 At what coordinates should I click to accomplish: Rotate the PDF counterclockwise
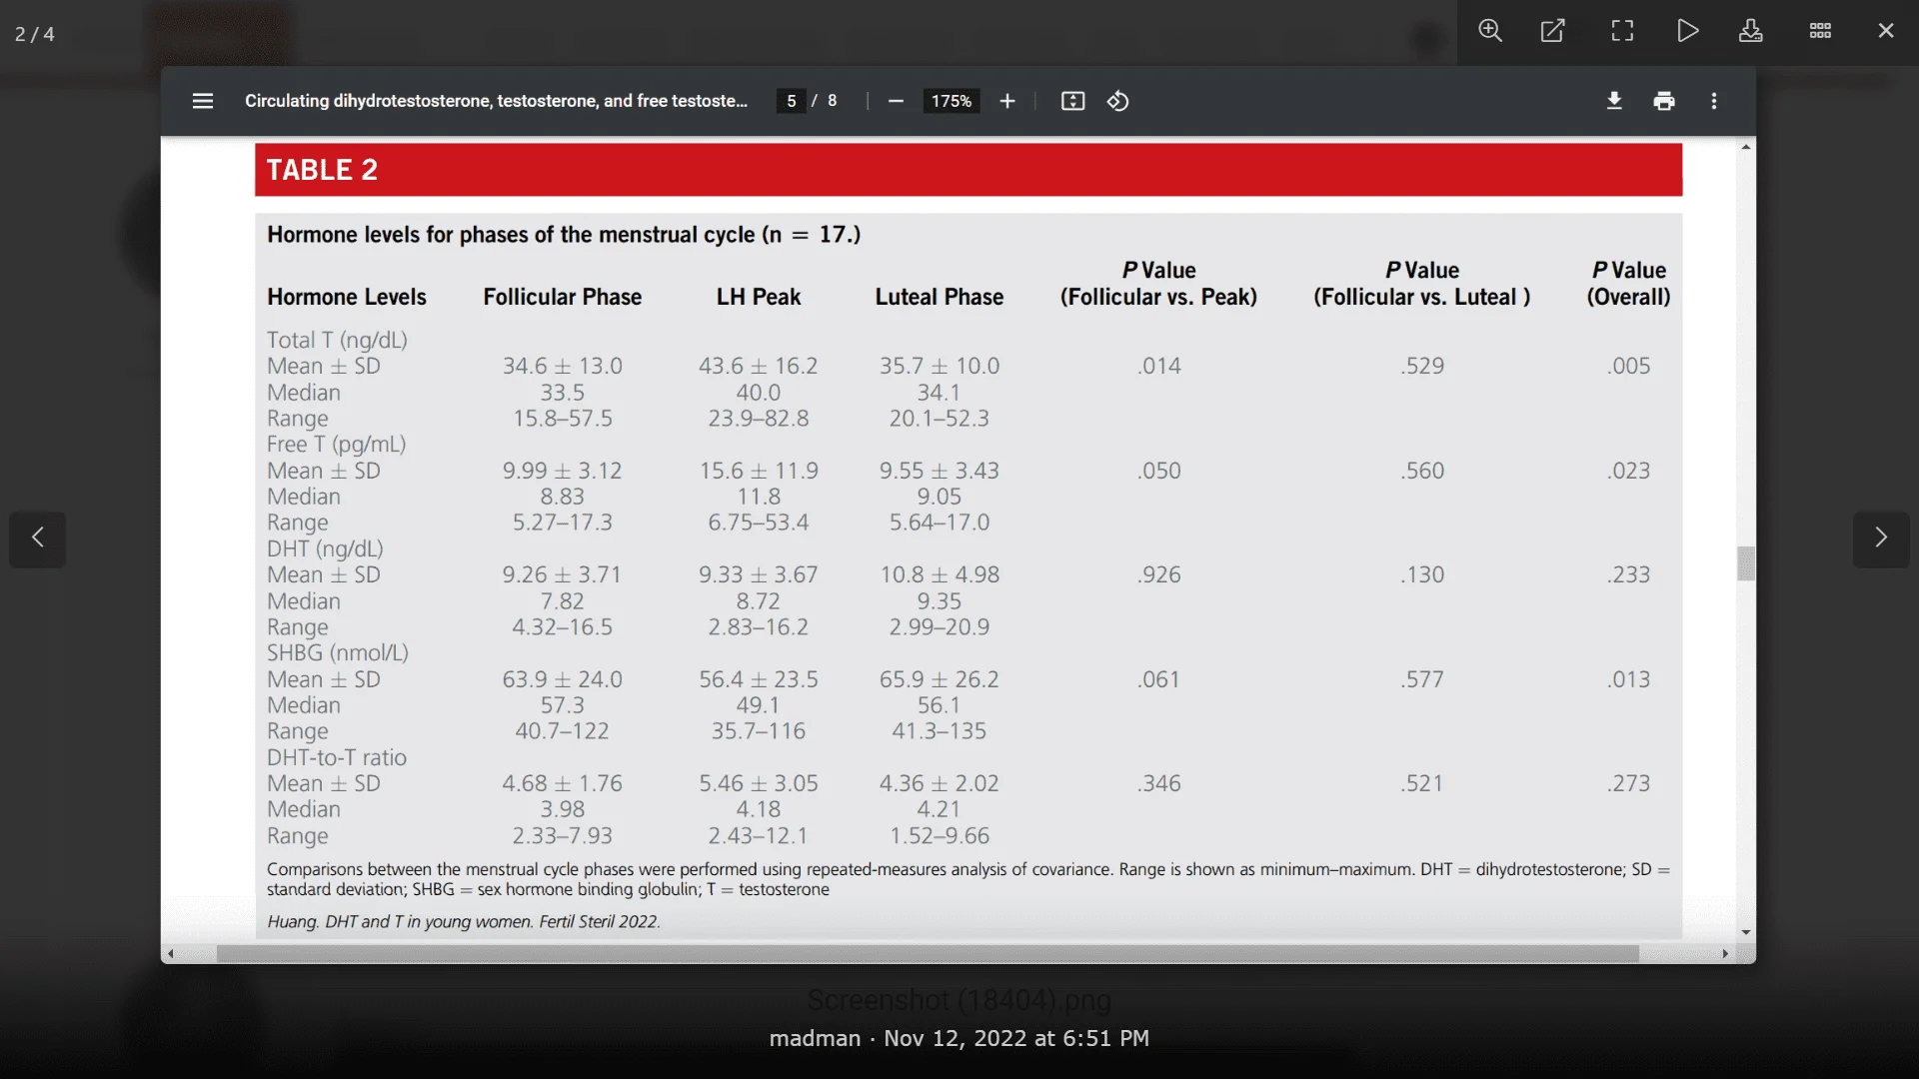click(1118, 101)
